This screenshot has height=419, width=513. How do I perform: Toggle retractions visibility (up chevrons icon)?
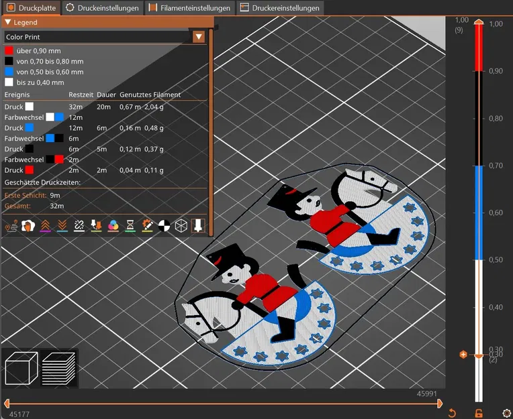tap(45, 225)
